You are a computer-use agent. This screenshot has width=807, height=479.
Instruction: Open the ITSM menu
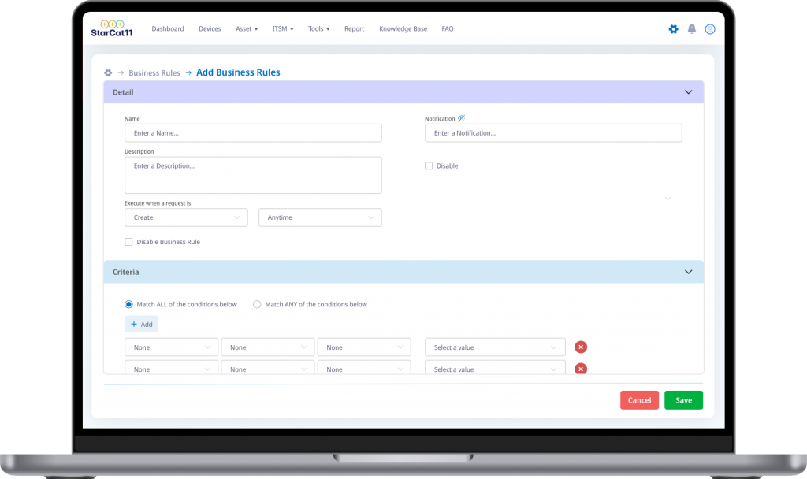click(283, 29)
